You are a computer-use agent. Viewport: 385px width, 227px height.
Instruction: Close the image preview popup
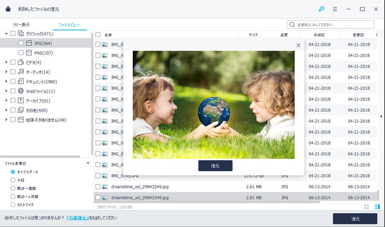coord(298,45)
